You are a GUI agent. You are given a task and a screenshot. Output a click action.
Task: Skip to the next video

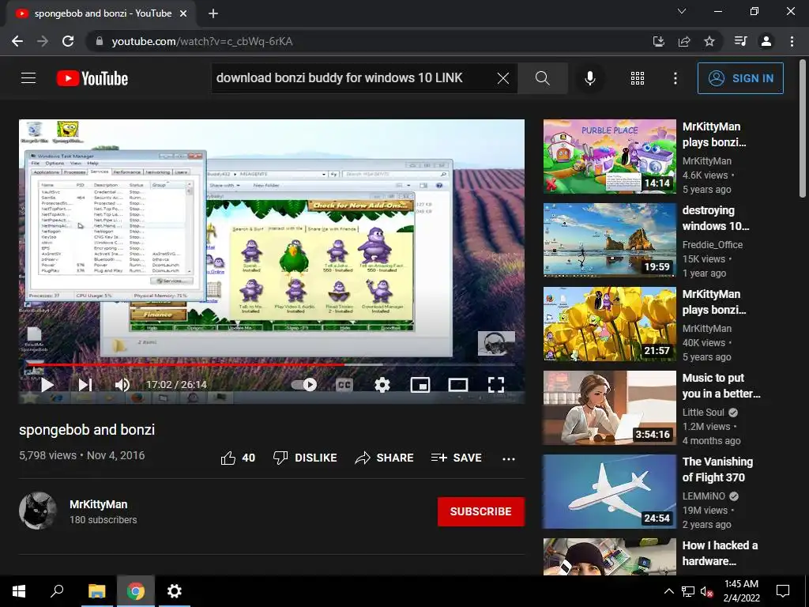click(85, 385)
